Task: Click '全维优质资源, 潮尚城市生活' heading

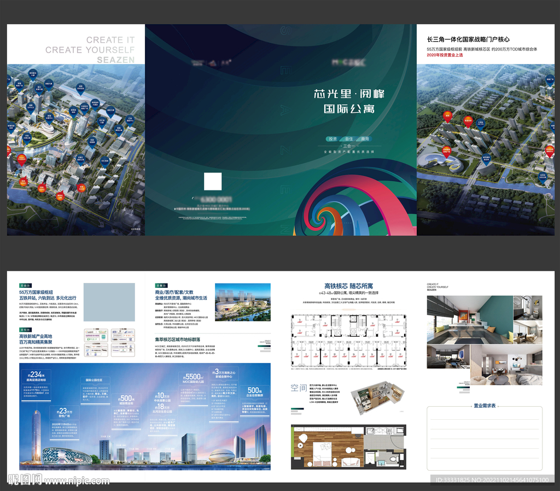Action: click(x=181, y=298)
